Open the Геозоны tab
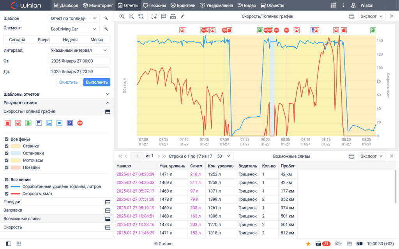This screenshot has height=249, width=399. [154, 5]
